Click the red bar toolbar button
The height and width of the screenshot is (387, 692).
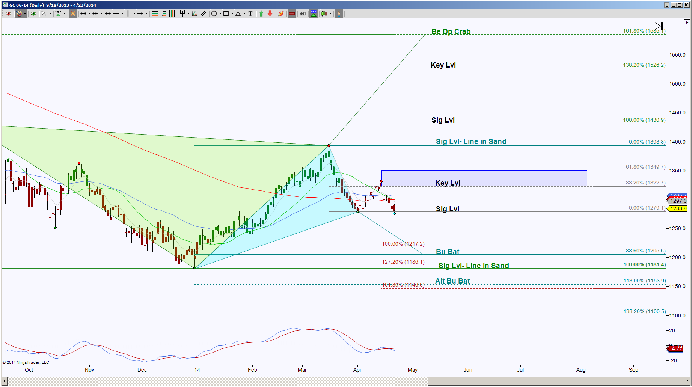[292, 13]
